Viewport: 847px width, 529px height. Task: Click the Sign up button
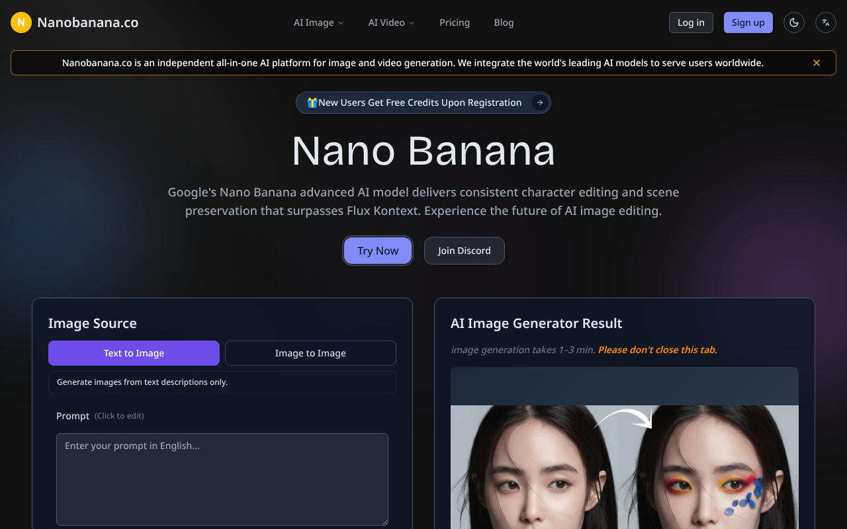pos(748,22)
